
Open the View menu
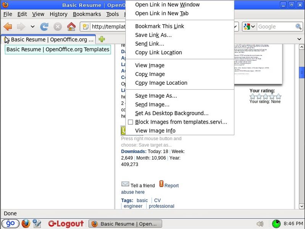38,14
